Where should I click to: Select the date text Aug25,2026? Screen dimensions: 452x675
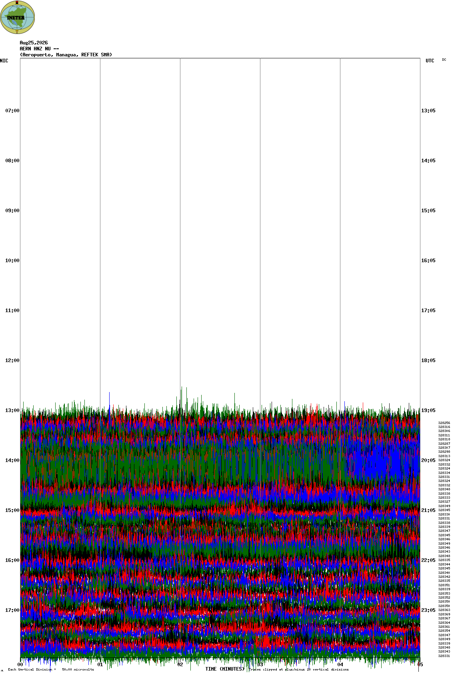pos(34,43)
